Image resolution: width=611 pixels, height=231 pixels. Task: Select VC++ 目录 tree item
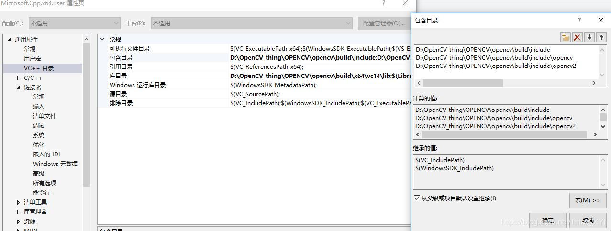39,68
